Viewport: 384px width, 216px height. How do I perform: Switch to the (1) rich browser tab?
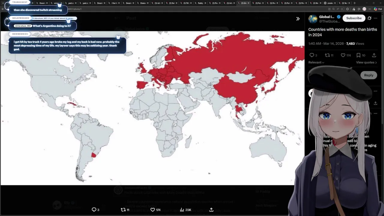pyautogui.click(x=157, y=3)
